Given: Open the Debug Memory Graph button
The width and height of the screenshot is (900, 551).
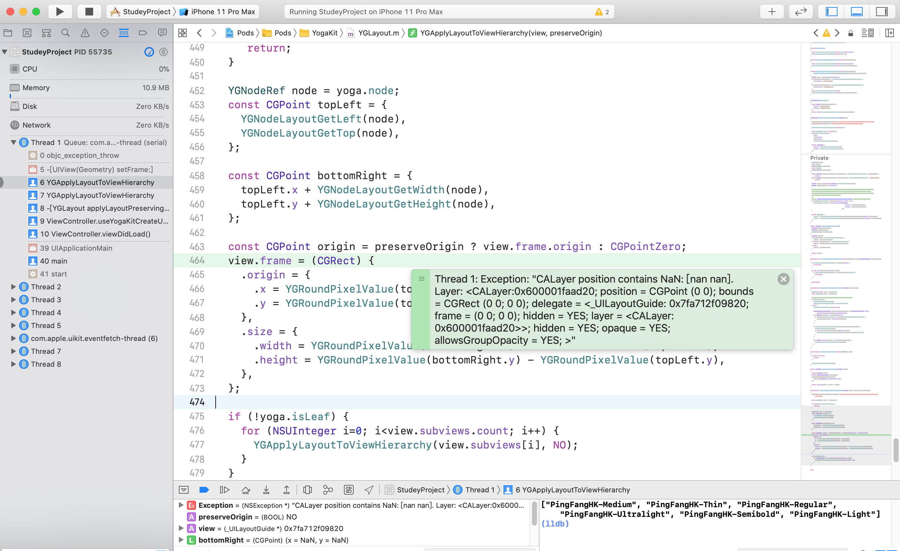Looking at the screenshot, I should tap(328, 490).
